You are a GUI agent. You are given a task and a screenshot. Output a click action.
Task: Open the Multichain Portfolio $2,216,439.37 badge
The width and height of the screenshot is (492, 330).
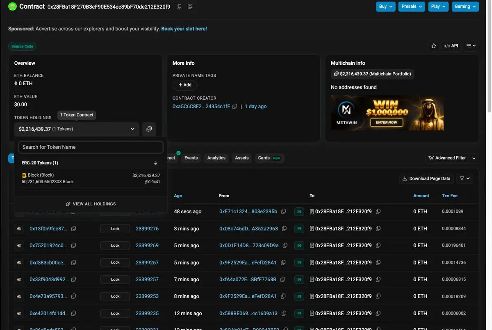click(372, 74)
